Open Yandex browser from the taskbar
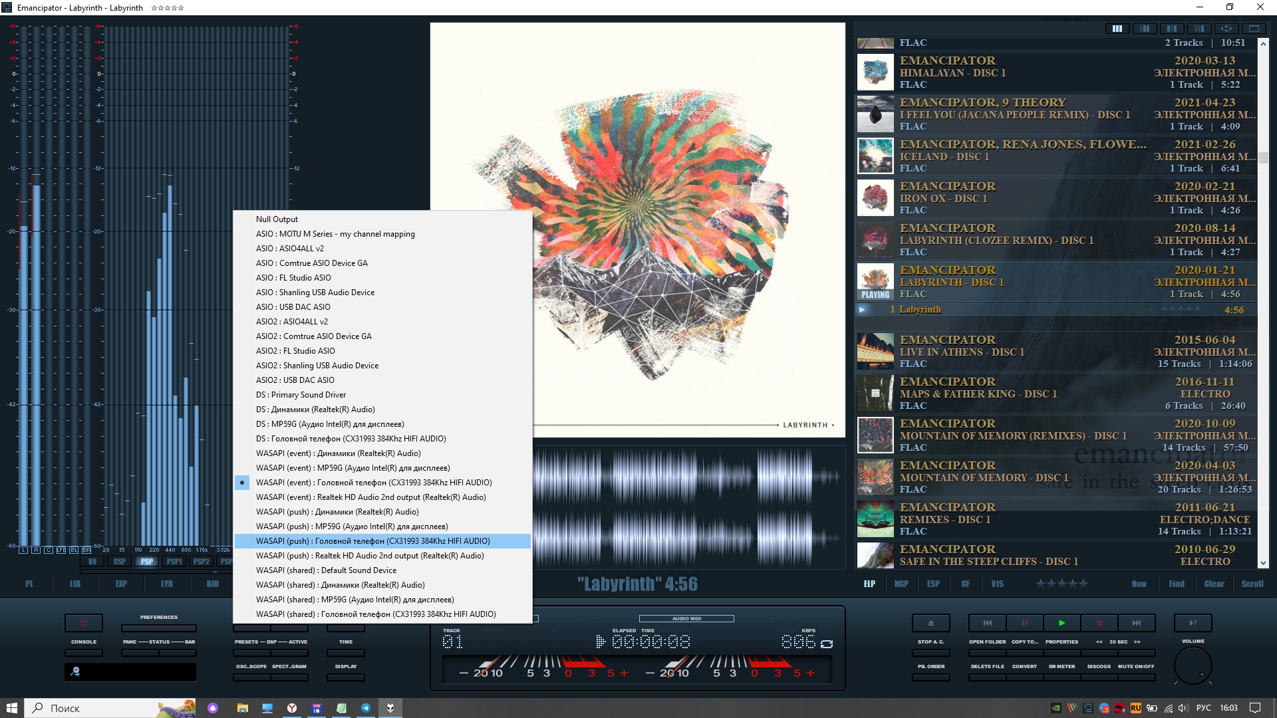1277x718 pixels. (292, 708)
